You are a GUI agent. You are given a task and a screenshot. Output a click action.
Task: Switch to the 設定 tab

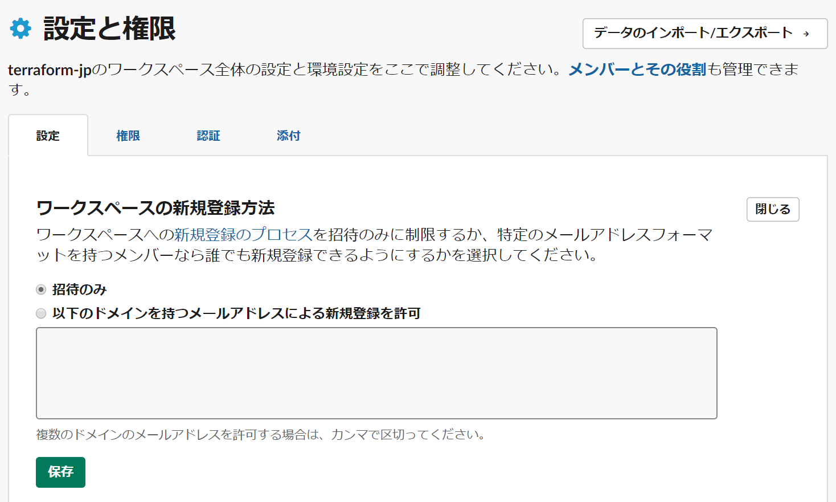point(48,136)
